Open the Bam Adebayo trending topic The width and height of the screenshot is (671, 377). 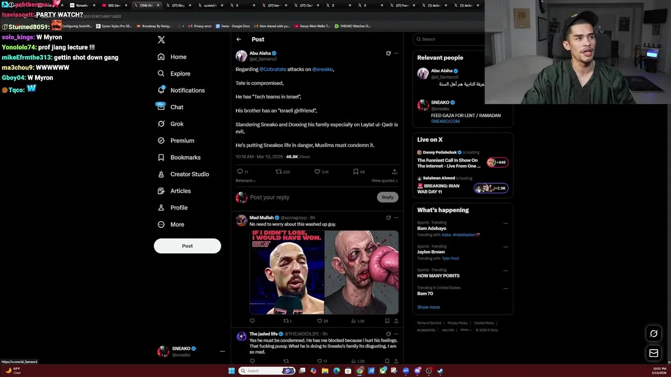431,228
